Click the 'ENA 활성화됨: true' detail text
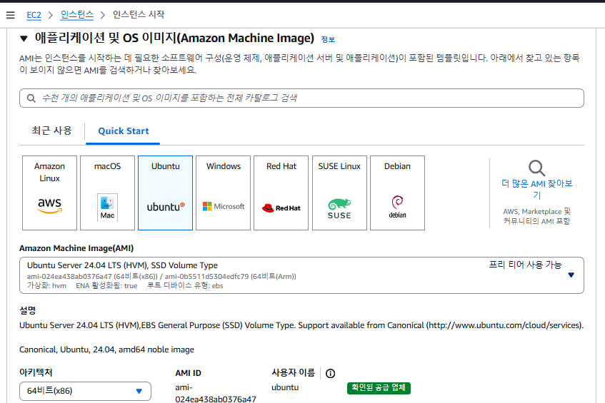The height and width of the screenshot is (403, 605). click(x=106, y=286)
